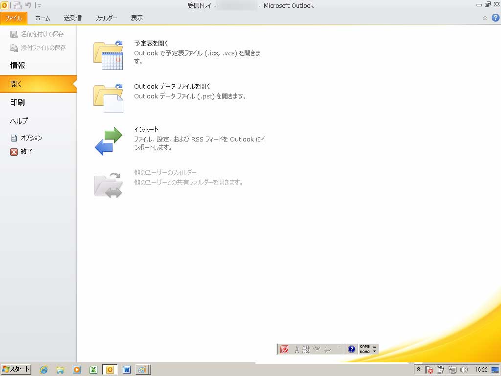Click the Windows Media Player taskbar icon
Screen dimensions: 501x376
click(76, 370)
